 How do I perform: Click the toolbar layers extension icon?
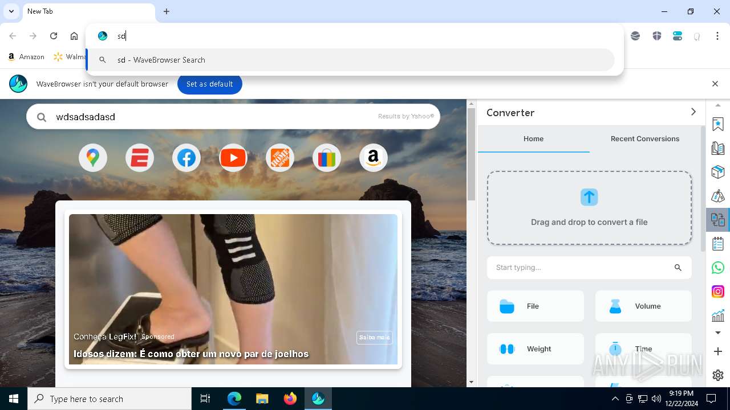click(x=635, y=36)
